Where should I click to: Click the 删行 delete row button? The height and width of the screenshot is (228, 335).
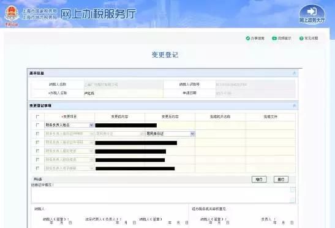(281, 180)
